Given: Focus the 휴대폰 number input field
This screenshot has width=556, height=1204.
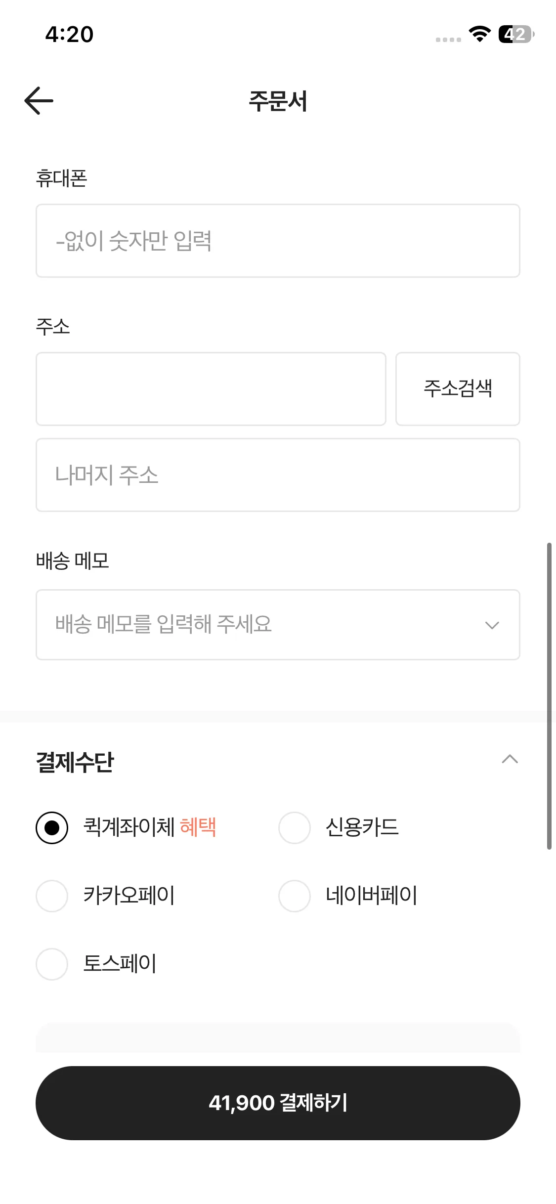Looking at the screenshot, I should pos(278,241).
